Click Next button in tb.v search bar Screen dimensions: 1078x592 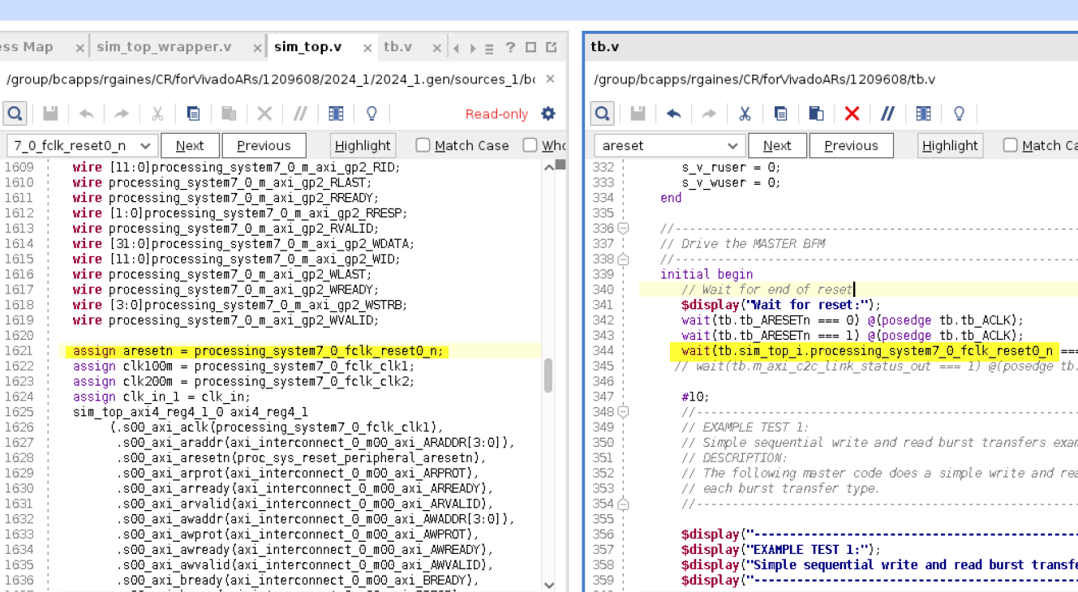point(776,146)
